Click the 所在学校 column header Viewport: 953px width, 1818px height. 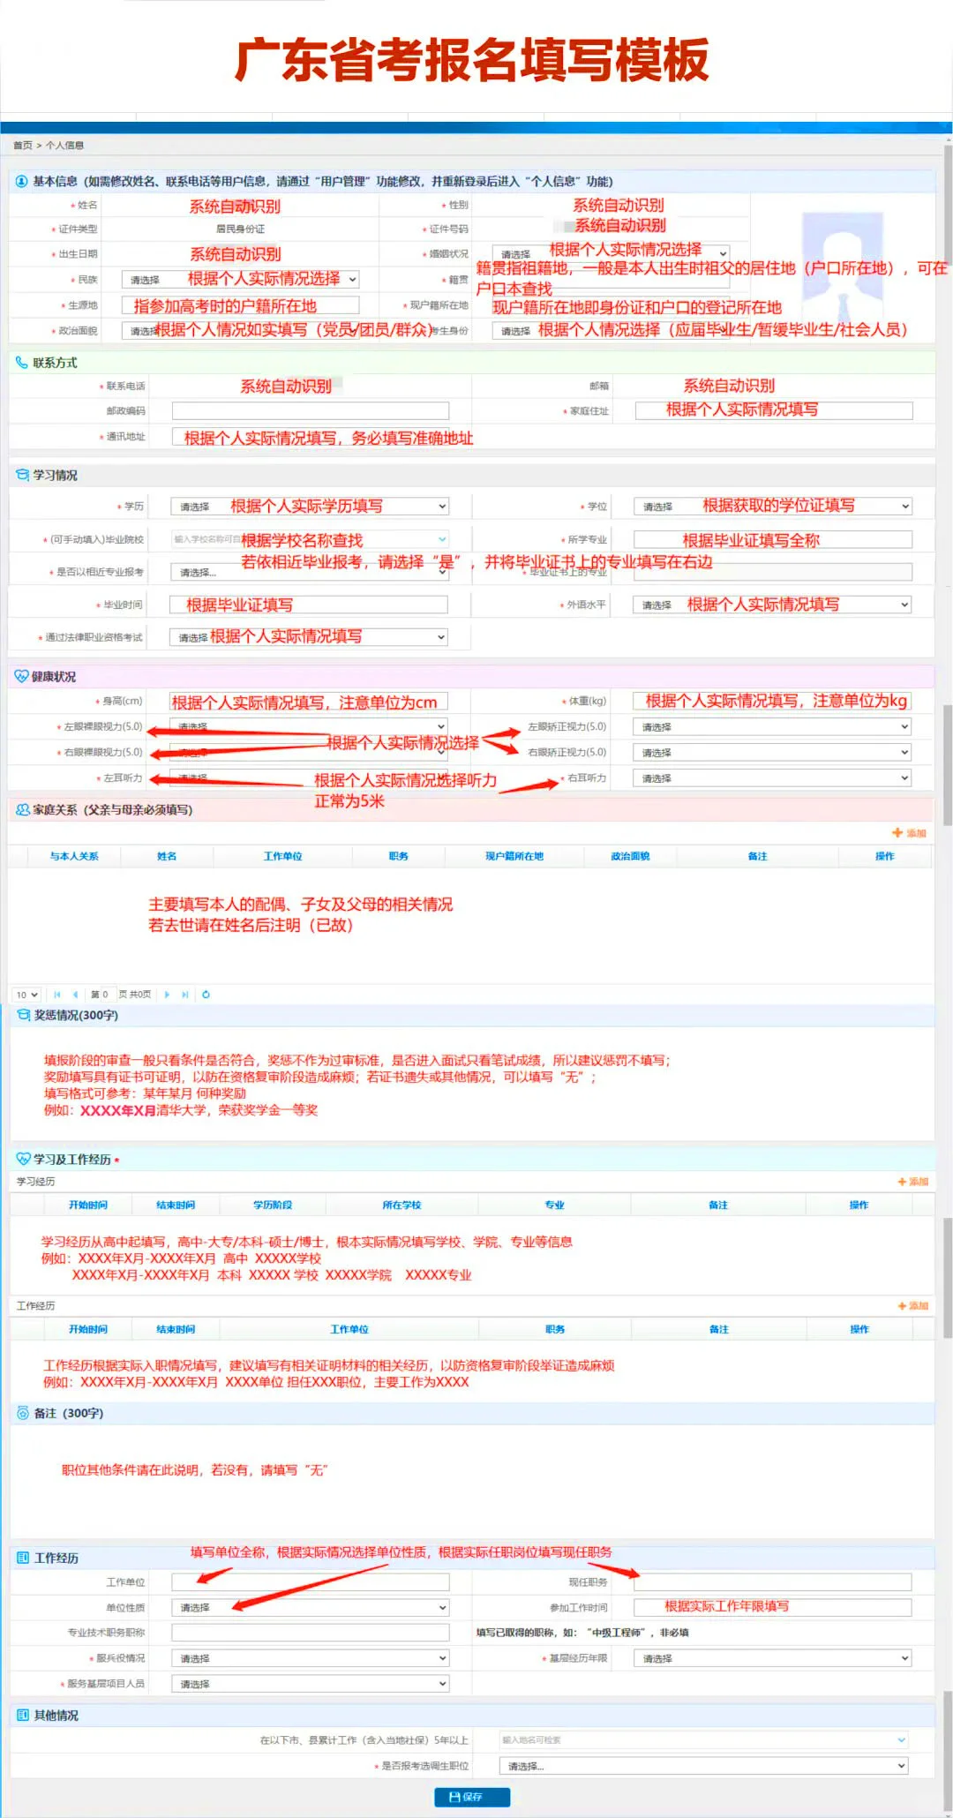point(401,1206)
